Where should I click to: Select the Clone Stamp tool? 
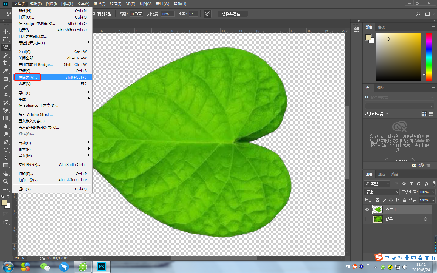(6, 95)
